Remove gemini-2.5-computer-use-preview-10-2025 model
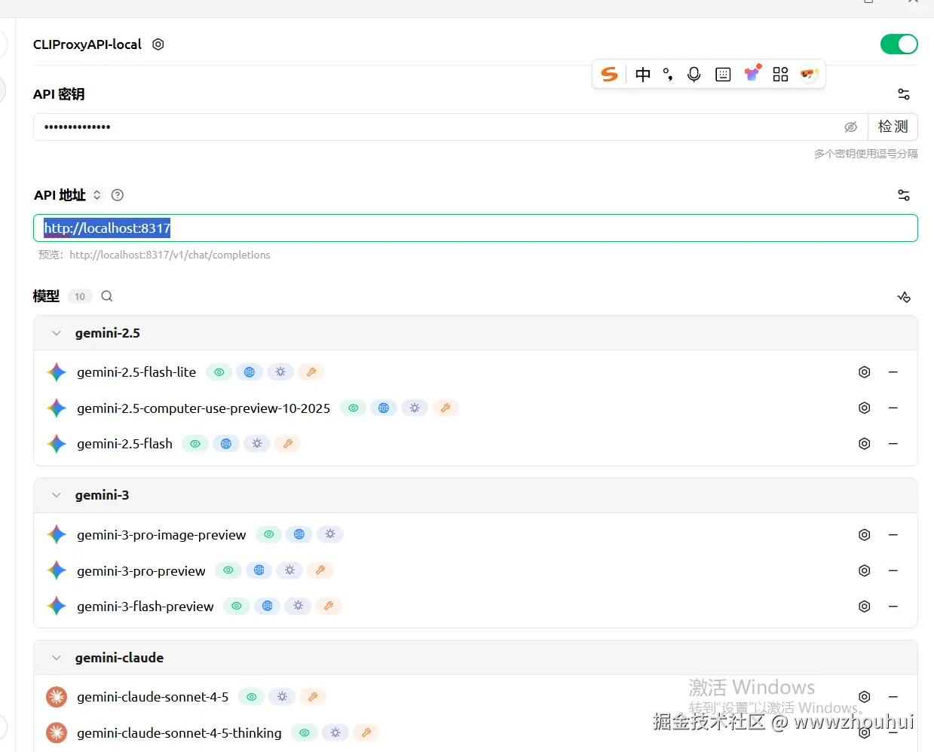Image resolution: width=934 pixels, height=752 pixels. [893, 408]
